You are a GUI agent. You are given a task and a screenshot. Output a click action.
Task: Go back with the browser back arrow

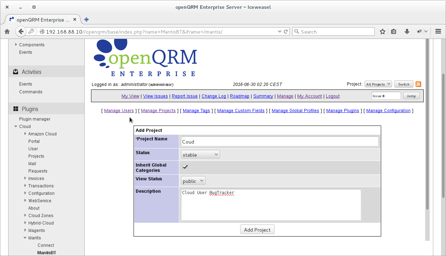click(x=21, y=31)
